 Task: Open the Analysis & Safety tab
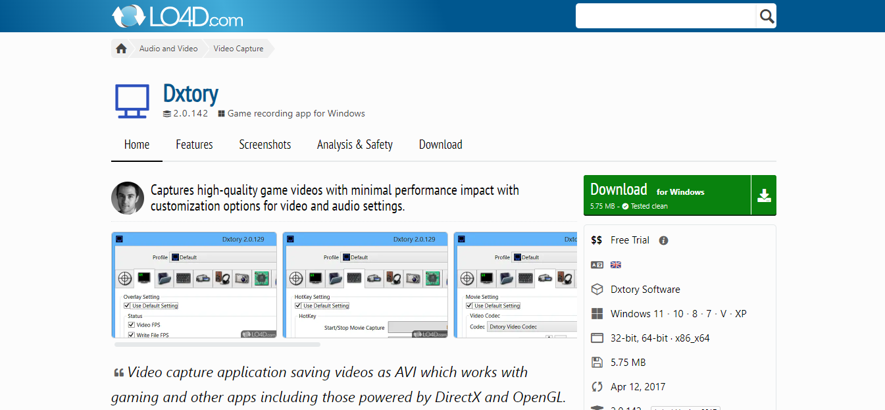(355, 144)
